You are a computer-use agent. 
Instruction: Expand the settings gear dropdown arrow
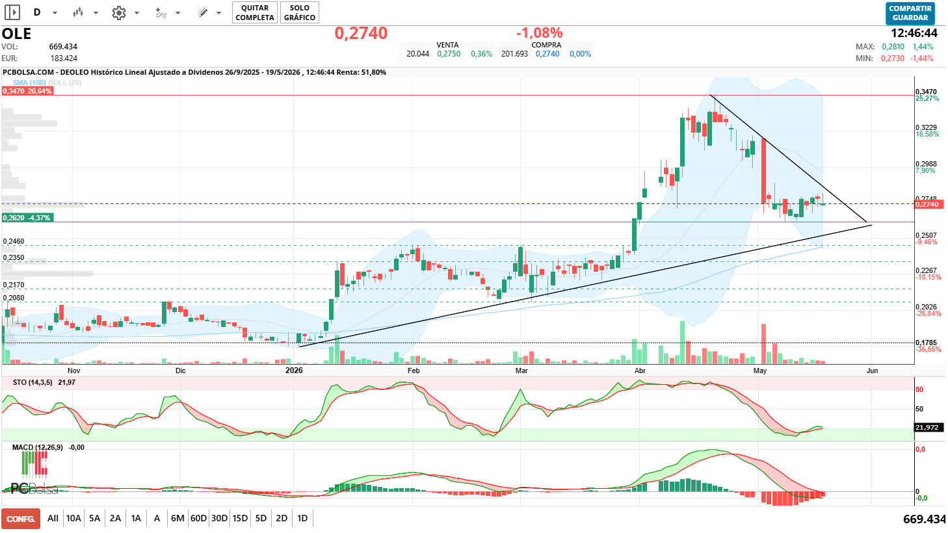click(x=137, y=13)
